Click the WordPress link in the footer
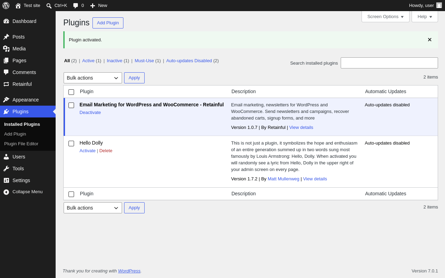Viewport: 445px width, 278px height. coord(129,271)
